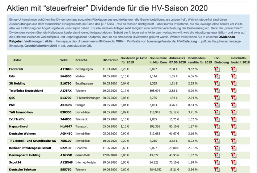Image resolution: width=257 pixels, height=173 pixels.
Task: Open TTL Beteil. HV-Einladung PDF icon
Action: 217,141
